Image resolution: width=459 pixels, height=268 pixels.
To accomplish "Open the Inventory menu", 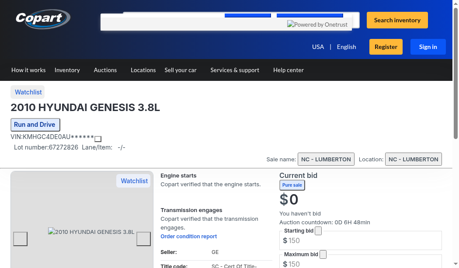I will (x=67, y=70).
